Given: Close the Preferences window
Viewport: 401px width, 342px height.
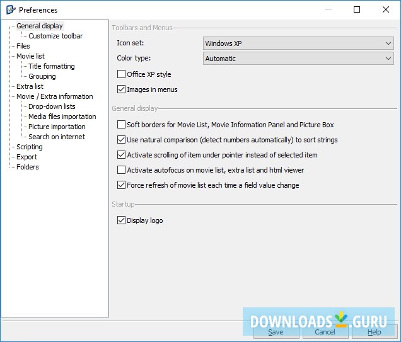Looking at the screenshot, I should [386, 9].
